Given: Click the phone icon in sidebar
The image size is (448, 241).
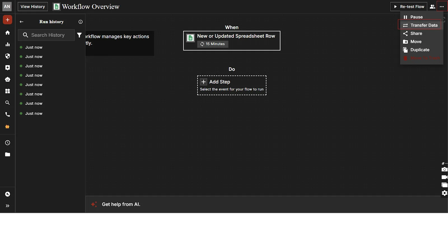Looking at the screenshot, I should tap(8, 115).
